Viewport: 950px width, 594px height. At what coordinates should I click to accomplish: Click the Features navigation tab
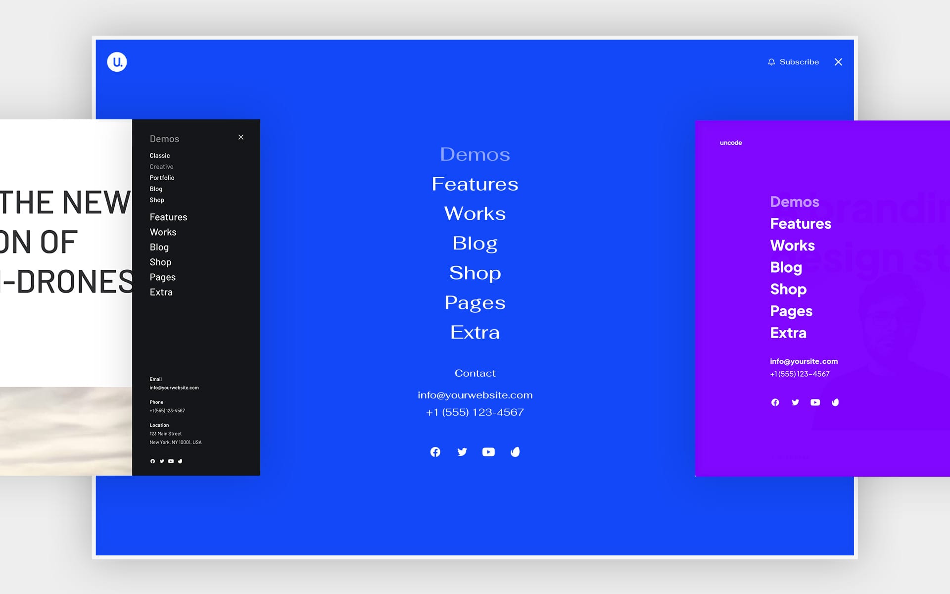168,218
